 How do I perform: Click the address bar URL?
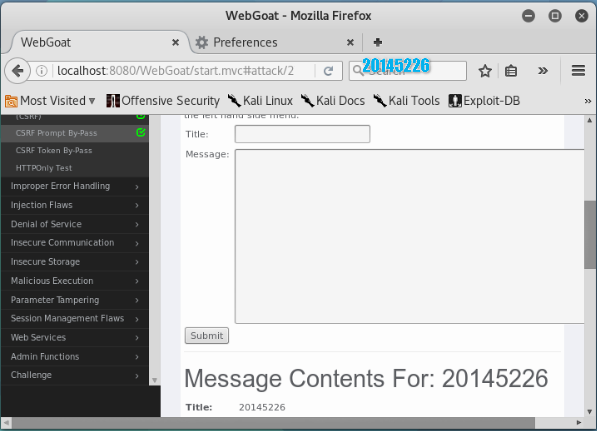coord(175,71)
